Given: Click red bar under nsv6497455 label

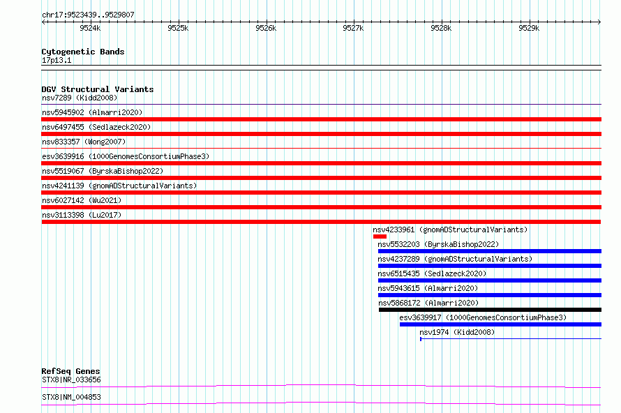Looking at the screenshot, I should click(321, 134).
